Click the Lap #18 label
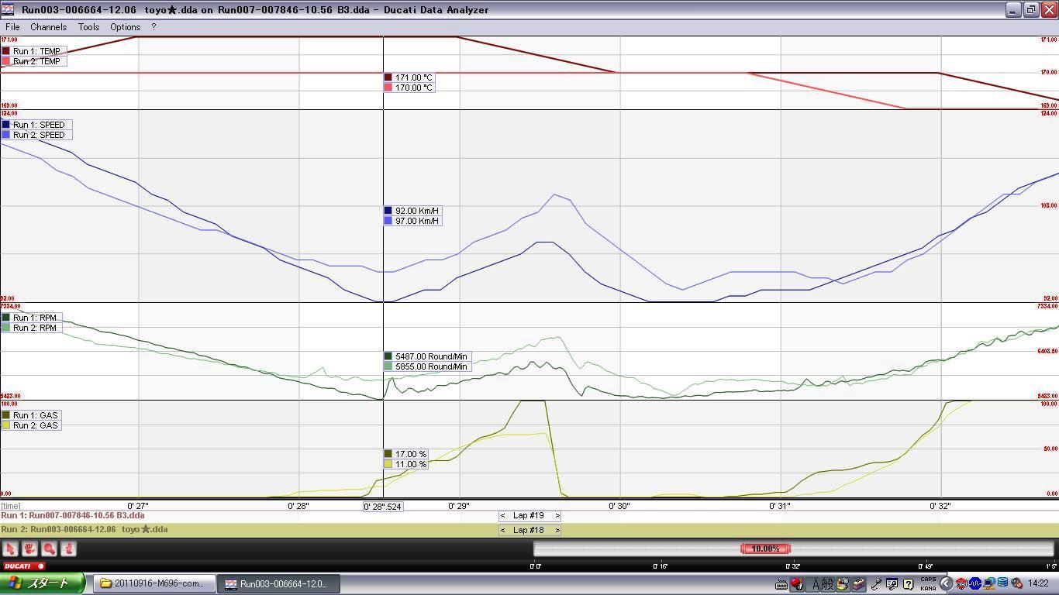The height and width of the screenshot is (595, 1059). pos(529,531)
